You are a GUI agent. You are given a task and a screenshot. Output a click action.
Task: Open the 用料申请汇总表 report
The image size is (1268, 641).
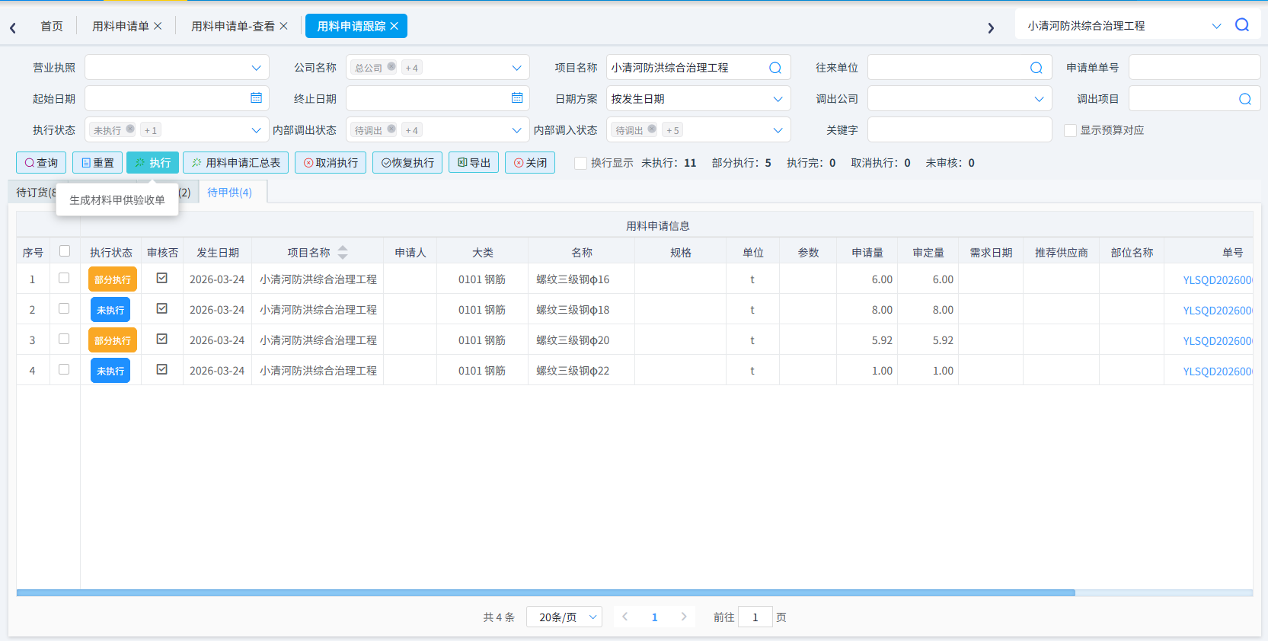(236, 163)
